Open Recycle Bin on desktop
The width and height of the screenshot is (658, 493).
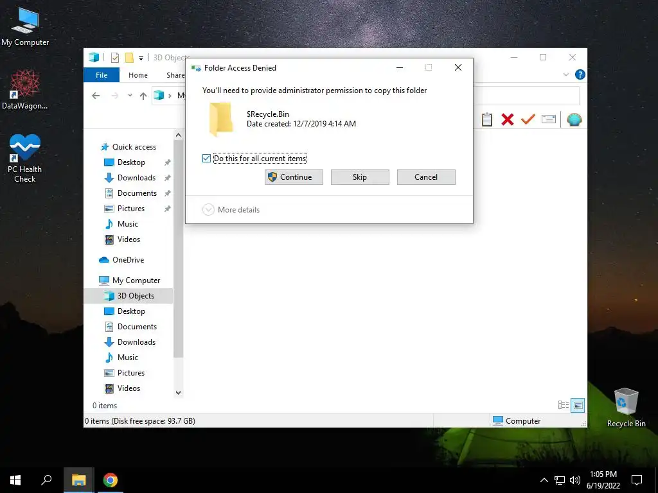pos(626,408)
